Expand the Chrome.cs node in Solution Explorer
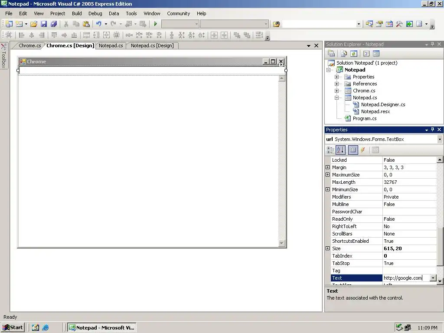The height and width of the screenshot is (333, 444). [x=336, y=91]
